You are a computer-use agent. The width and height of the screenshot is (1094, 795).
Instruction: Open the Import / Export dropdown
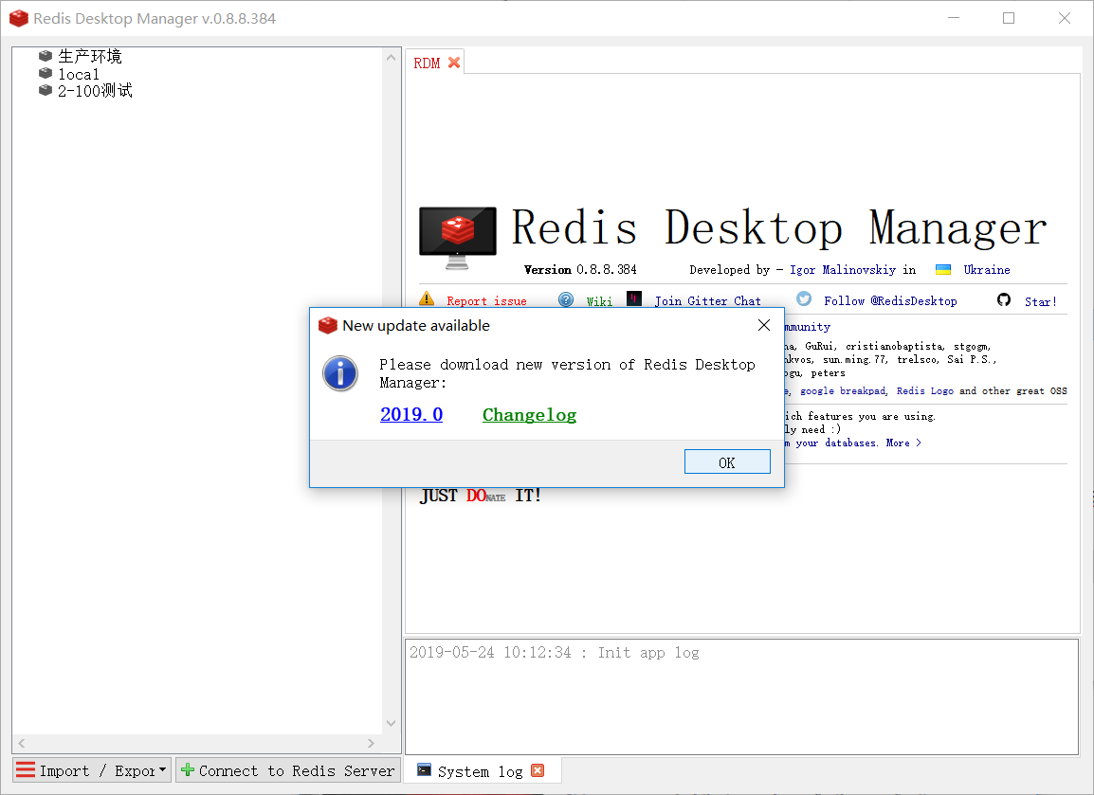click(x=92, y=770)
